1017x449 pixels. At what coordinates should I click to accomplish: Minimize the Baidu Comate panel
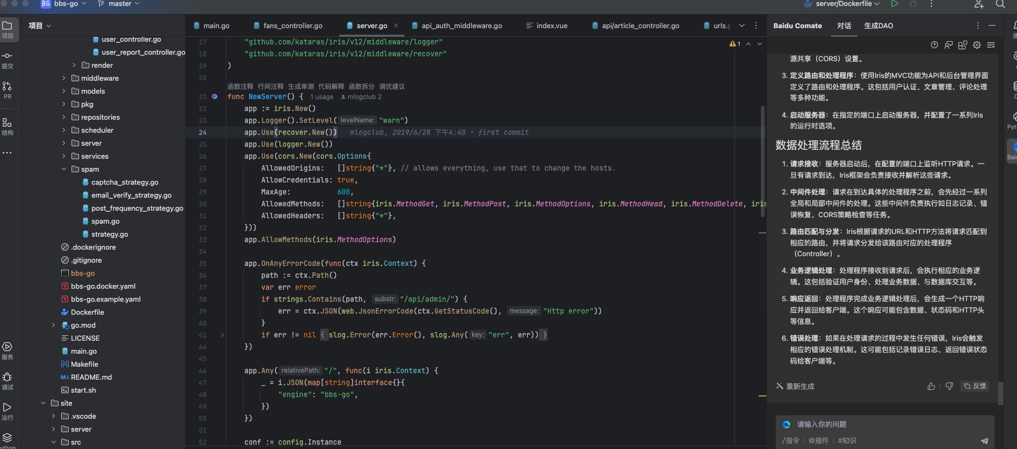pos(992,25)
